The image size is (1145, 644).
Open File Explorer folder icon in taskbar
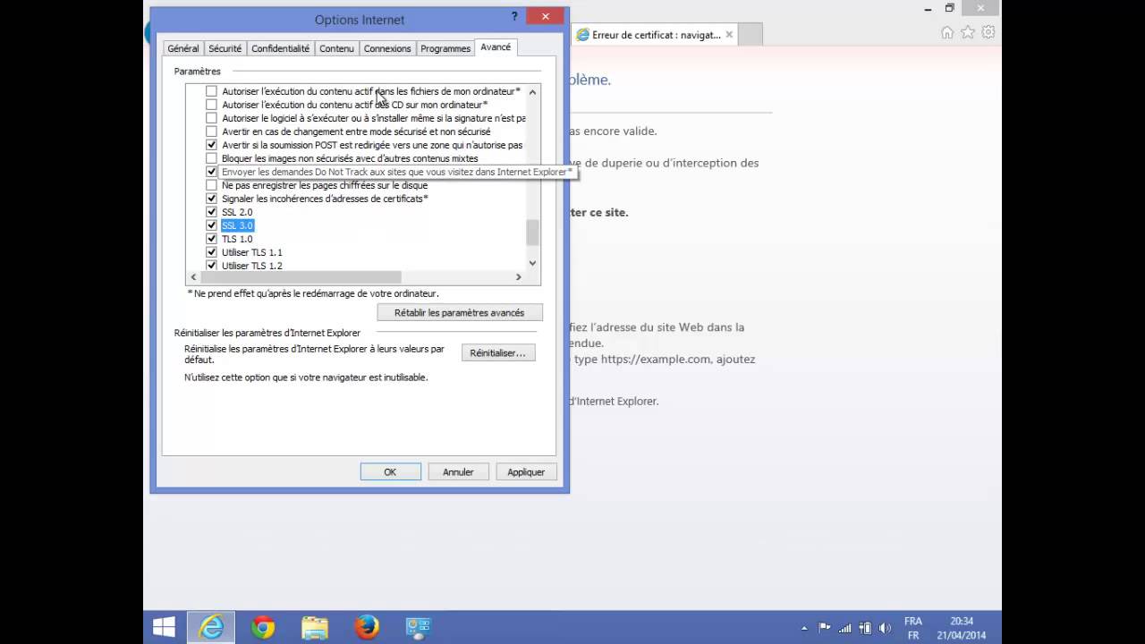pyautogui.click(x=315, y=628)
